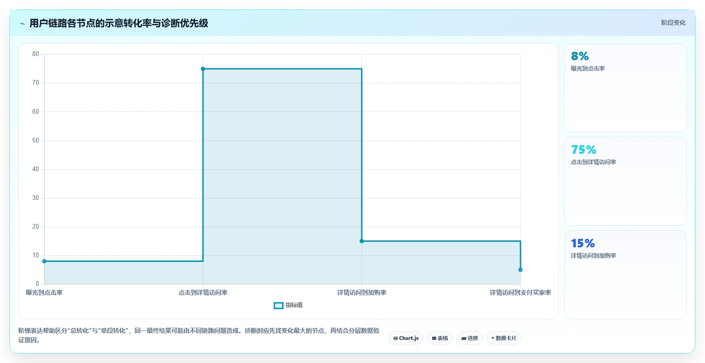The height and width of the screenshot is (363, 705).
Task: Click the y-axis label 80
Action: pos(36,54)
